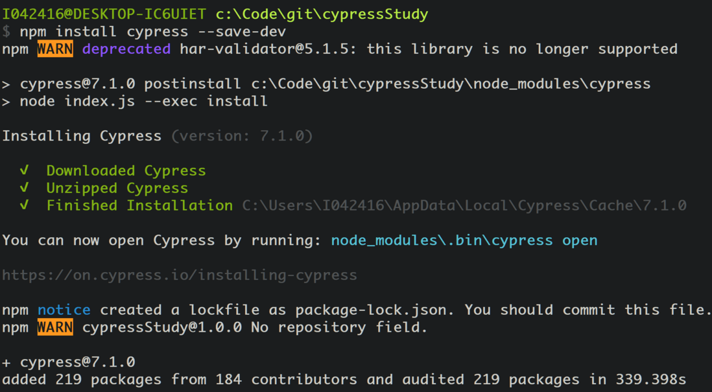
Task: Click the 'No repository field.' message
Action: pyautogui.click(x=340, y=328)
